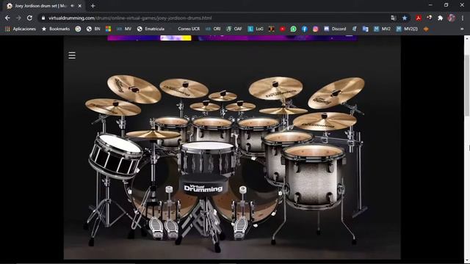The width and height of the screenshot is (470, 264).
Task: Open the Ematricula bookmark
Action: click(151, 29)
